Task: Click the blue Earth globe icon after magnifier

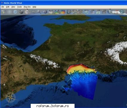Action: [x=45, y=12]
